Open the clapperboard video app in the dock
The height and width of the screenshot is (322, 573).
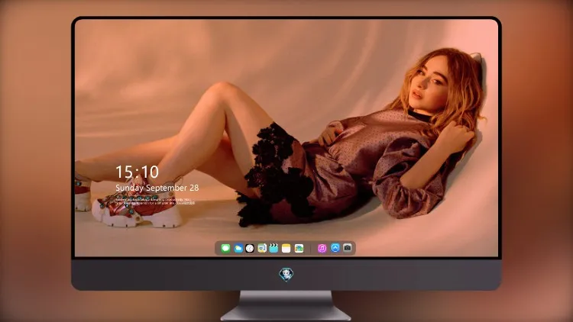click(x=274, y=248)
